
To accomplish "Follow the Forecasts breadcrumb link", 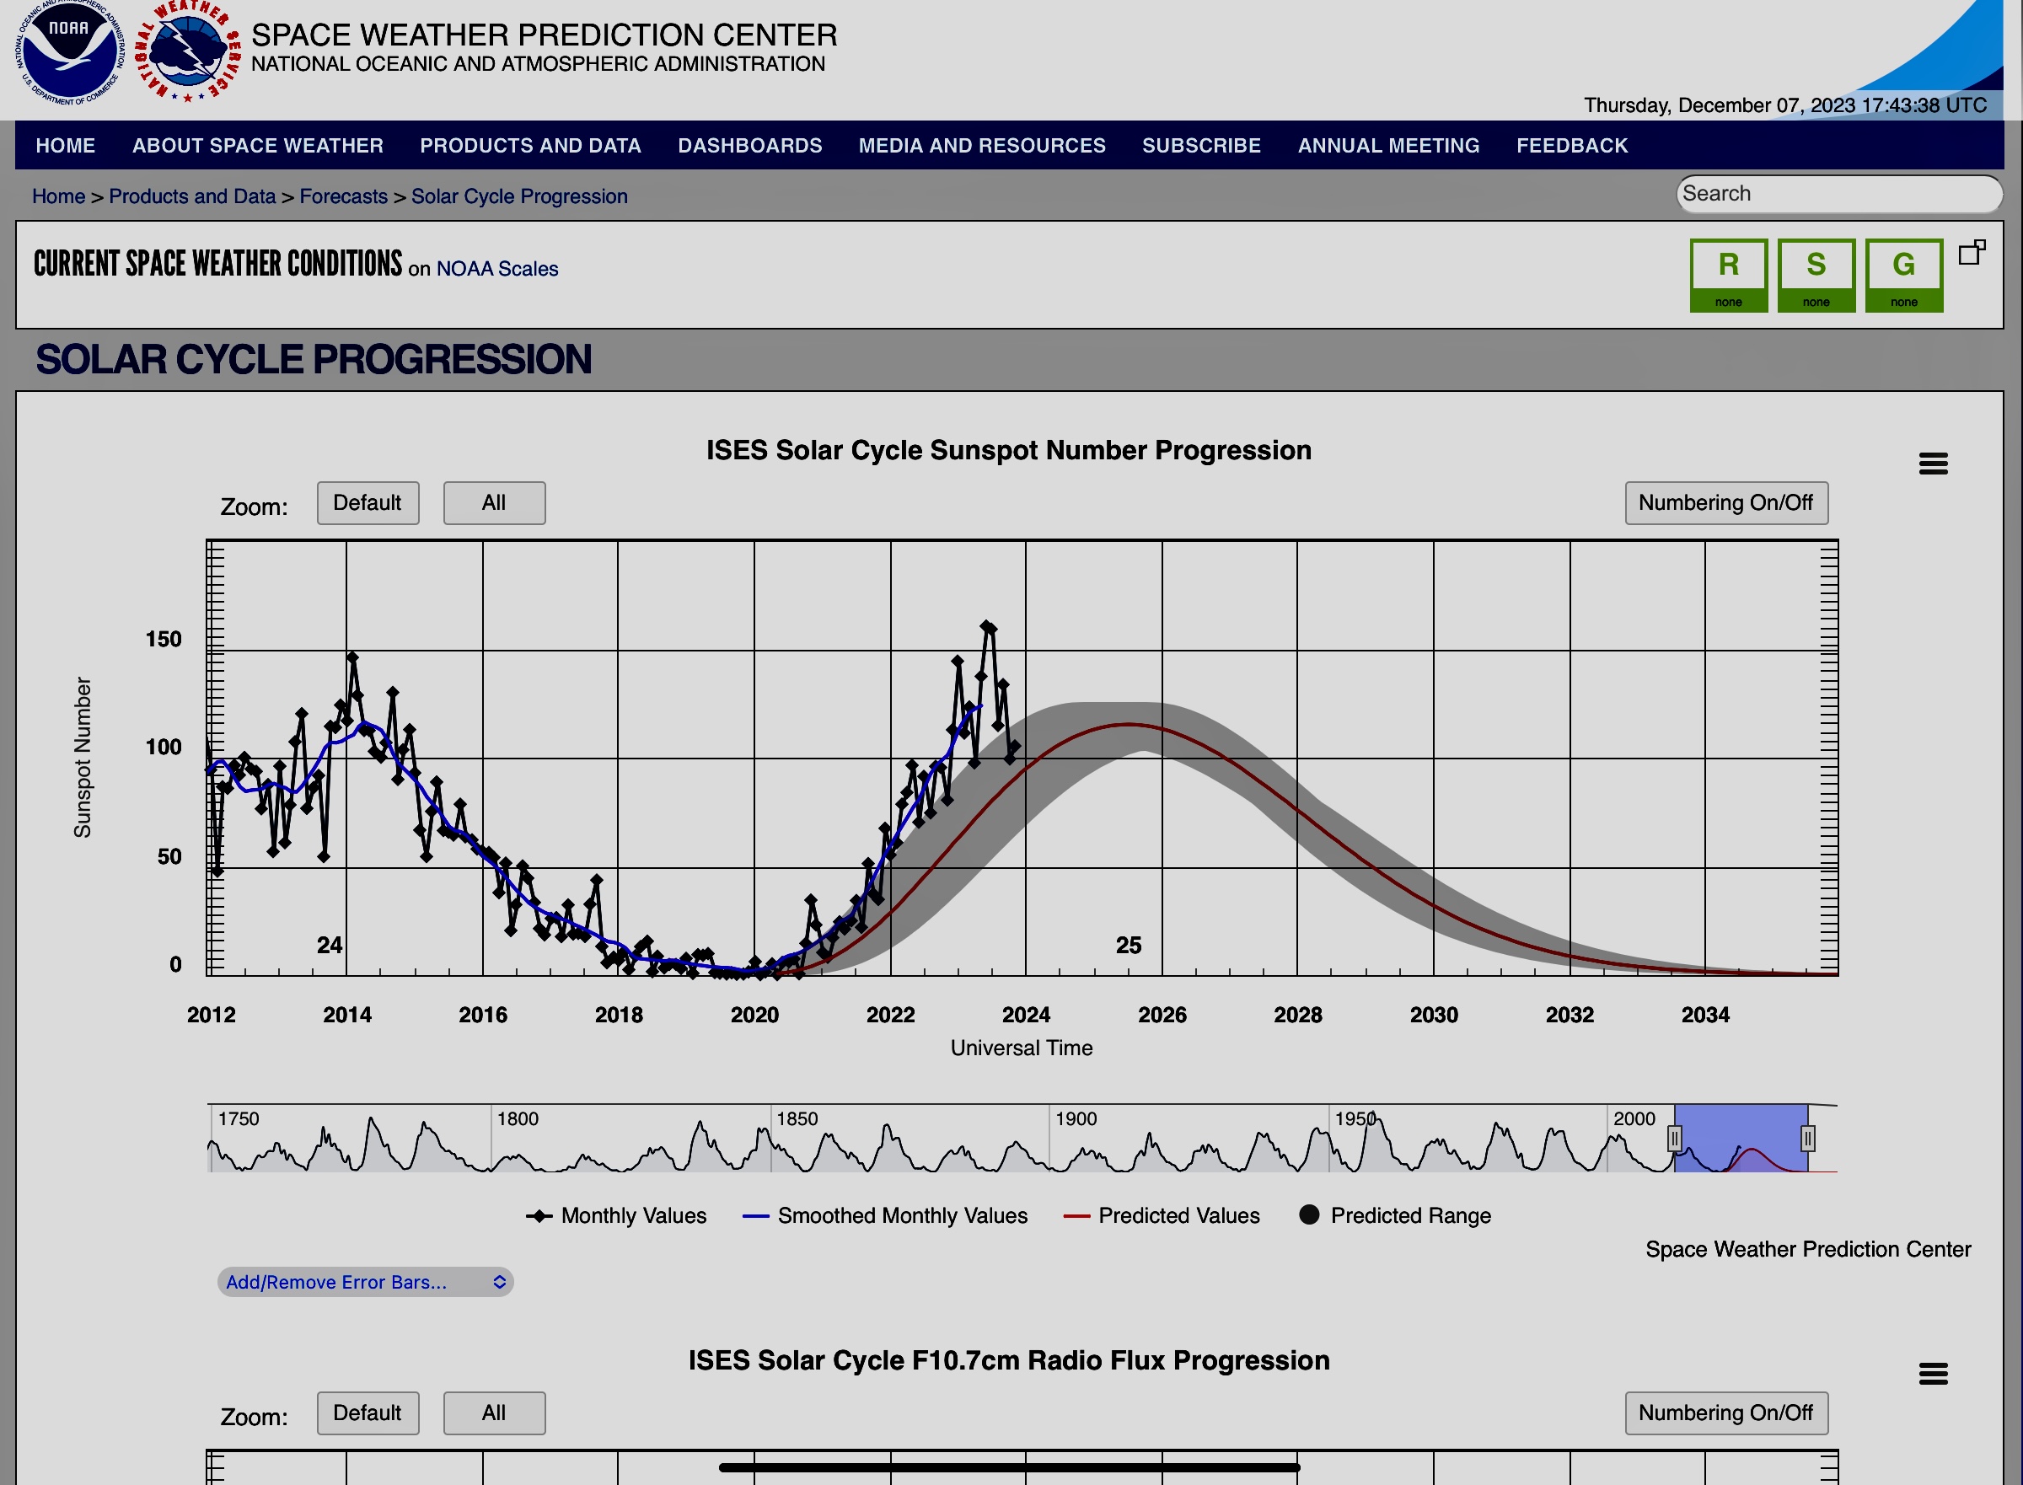I will click(342, 196).
